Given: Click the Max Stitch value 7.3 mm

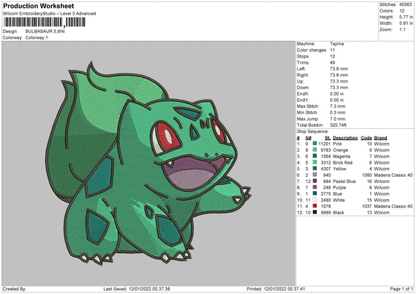Looking at the screenshot, I should coord(338,106).
